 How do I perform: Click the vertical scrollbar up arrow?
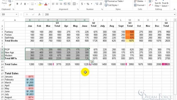pos(175,20)
